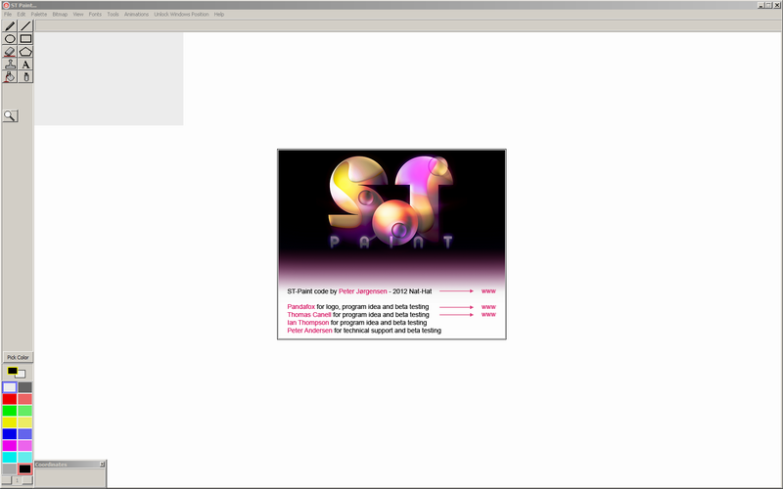The width and height of the screenshot is (783, 489).
Task: Select the Eraser tool
Action: pos(10,52)
